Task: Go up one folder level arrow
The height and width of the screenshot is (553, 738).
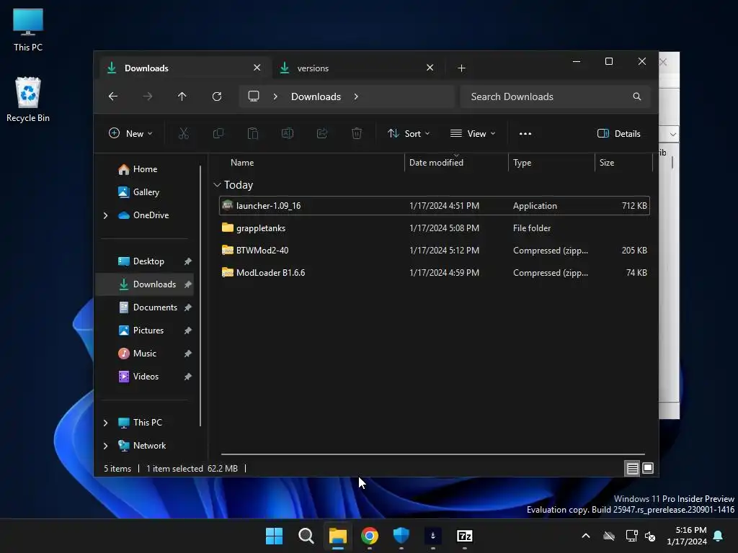Action: tap(182, 96)
